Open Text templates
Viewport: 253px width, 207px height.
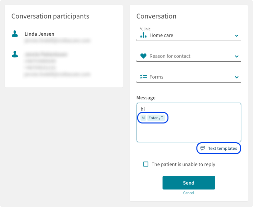tap(219, 148)
